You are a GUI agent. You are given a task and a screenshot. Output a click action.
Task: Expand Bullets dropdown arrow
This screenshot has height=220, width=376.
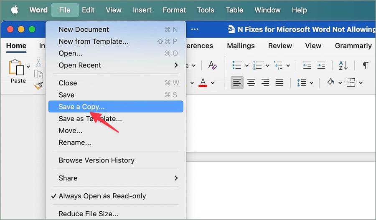246,65
